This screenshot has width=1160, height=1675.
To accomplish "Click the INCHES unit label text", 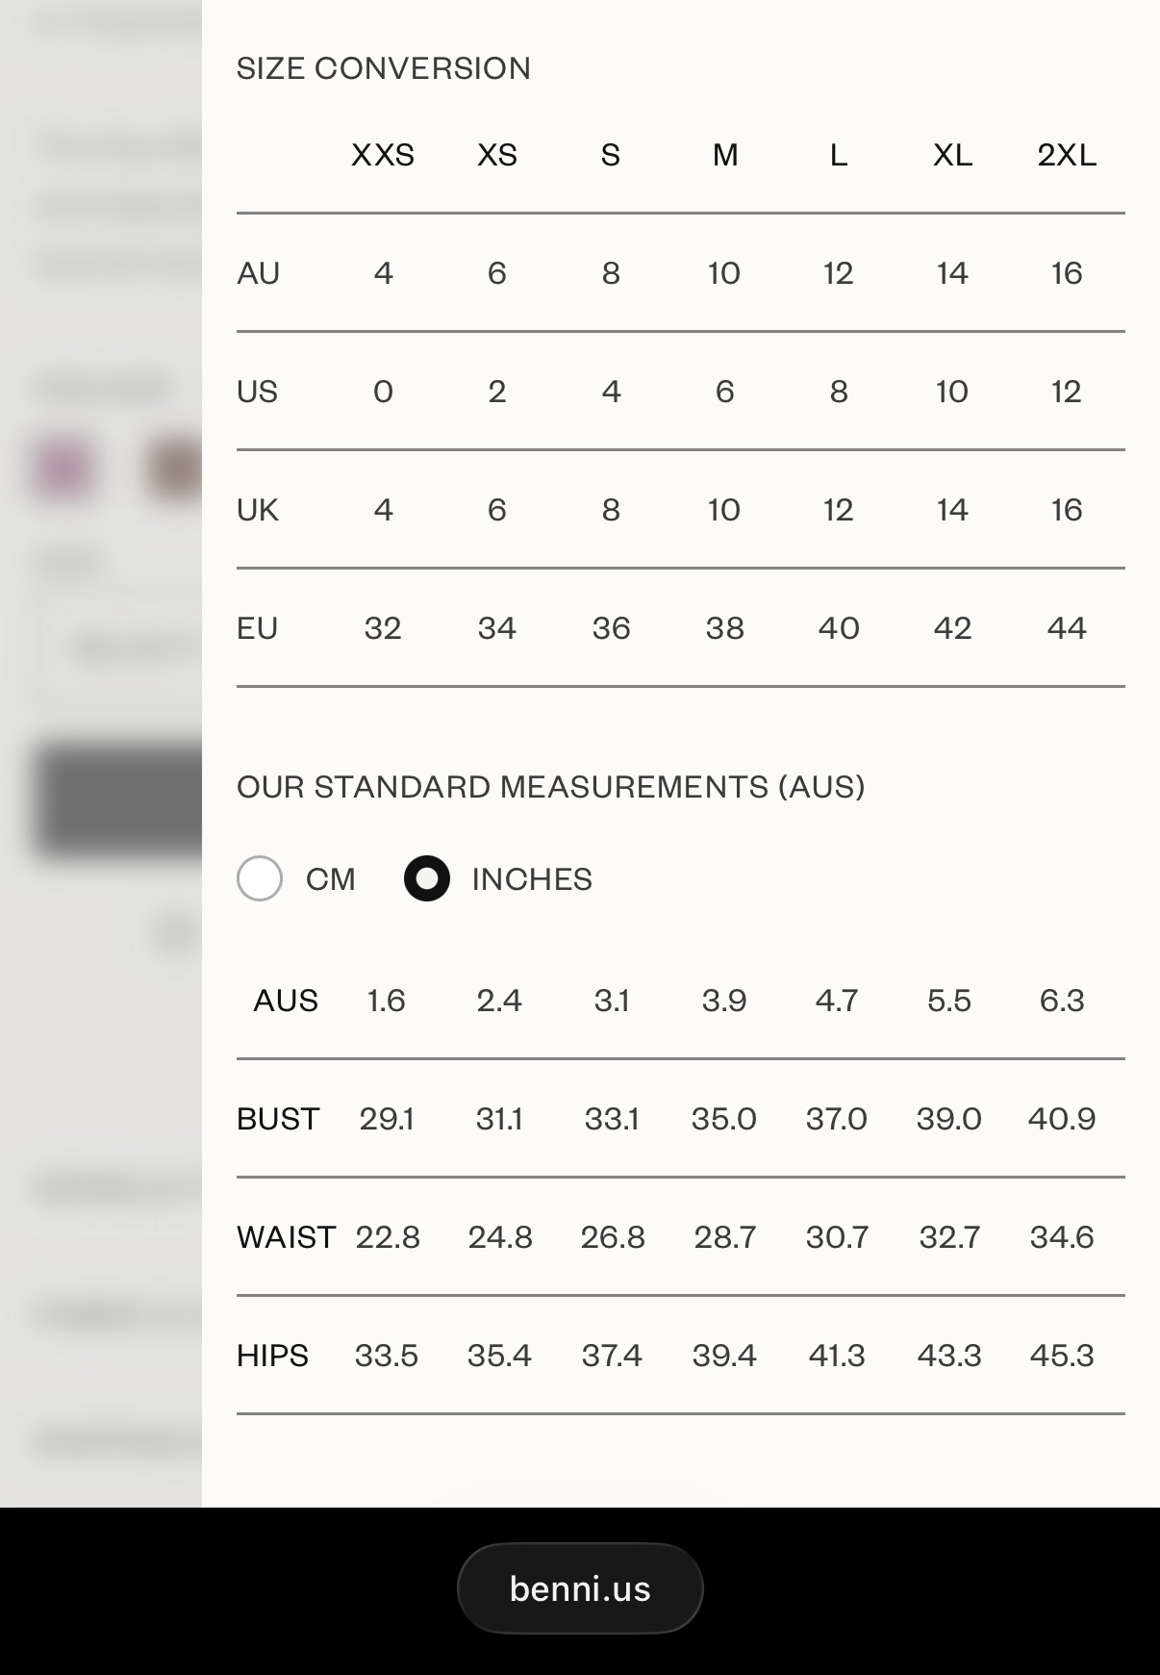I will point(532,879).
